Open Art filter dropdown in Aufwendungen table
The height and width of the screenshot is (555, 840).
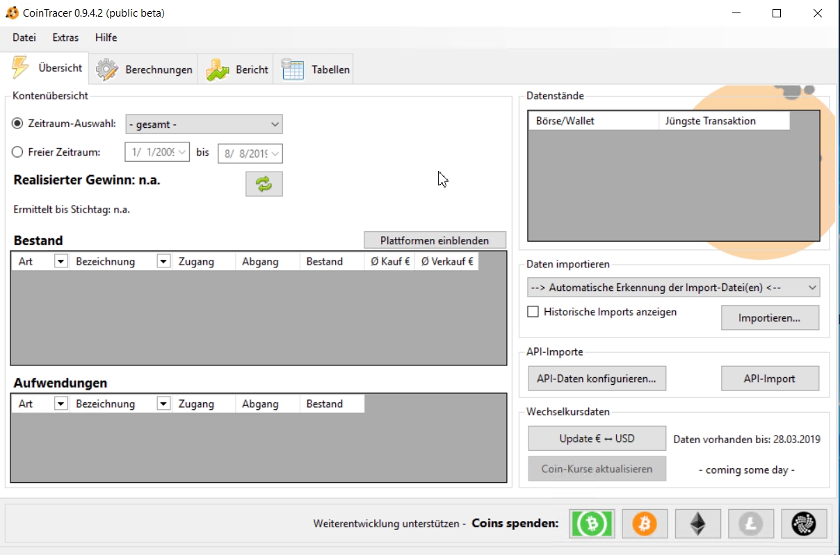click(61, 404)
